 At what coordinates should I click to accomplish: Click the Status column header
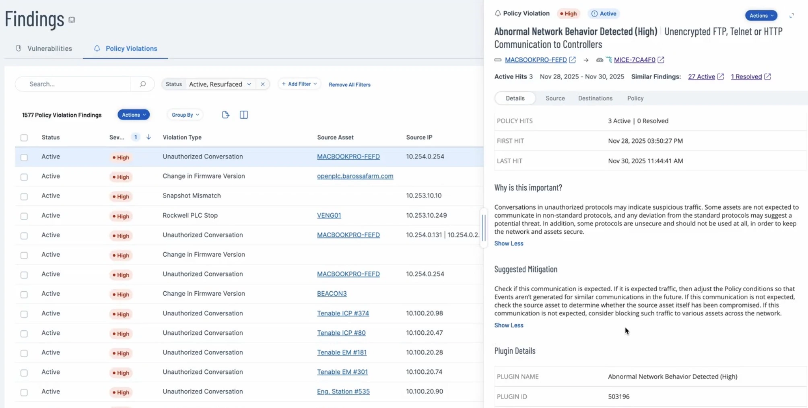click(50, 137)
